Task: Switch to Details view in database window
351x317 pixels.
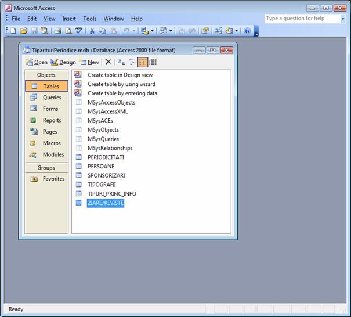Action: click(153, 62)
